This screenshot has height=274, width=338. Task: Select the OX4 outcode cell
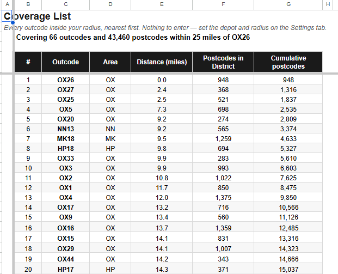(65, 198)
